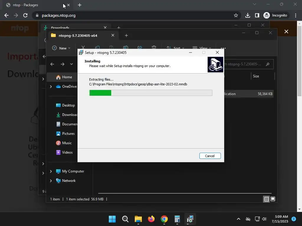Click the Copy icon in Explorer toolbar

(x=97, y=47)
